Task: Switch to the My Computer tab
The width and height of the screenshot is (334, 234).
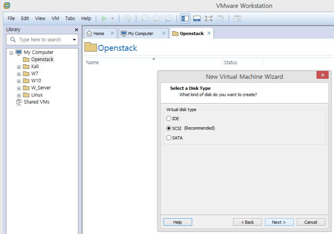Action: pos(140,33)
